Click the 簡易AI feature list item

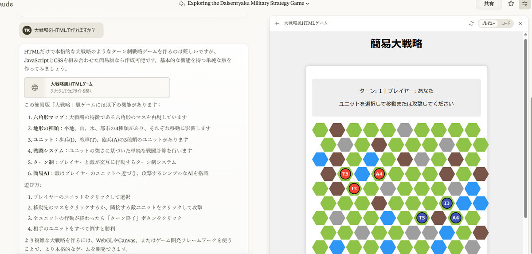click(x=121, y=173)
